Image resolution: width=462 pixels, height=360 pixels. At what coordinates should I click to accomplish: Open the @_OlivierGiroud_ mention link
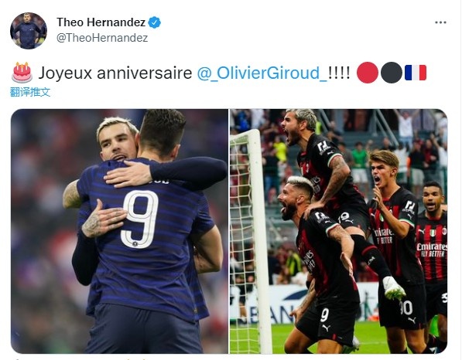pyautogui.click(x=262, y=73)
